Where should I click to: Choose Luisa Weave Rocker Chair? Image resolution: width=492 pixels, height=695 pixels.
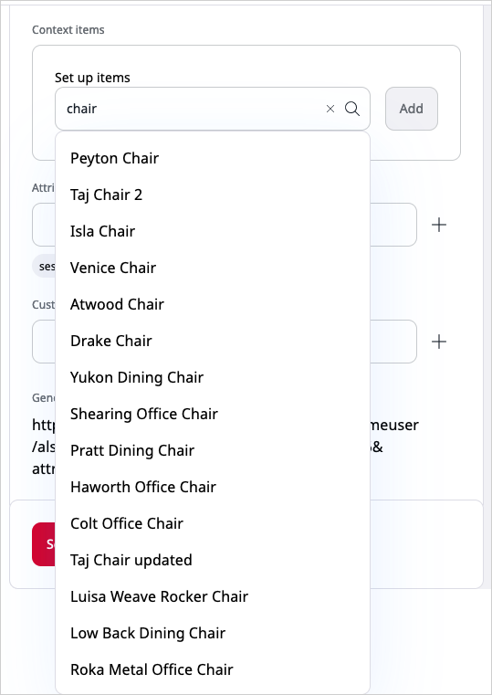(213, 596)
